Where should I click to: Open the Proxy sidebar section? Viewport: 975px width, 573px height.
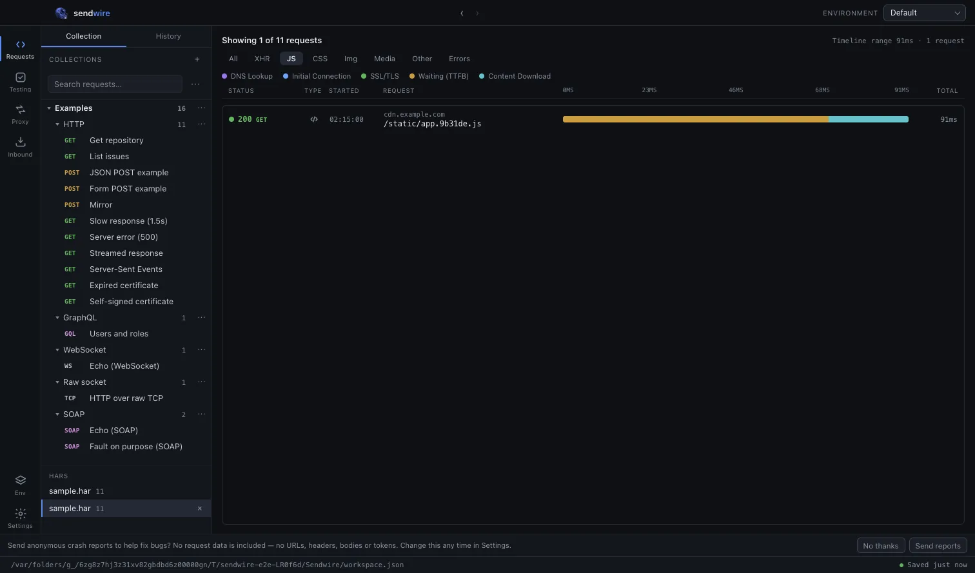point(20,114)
